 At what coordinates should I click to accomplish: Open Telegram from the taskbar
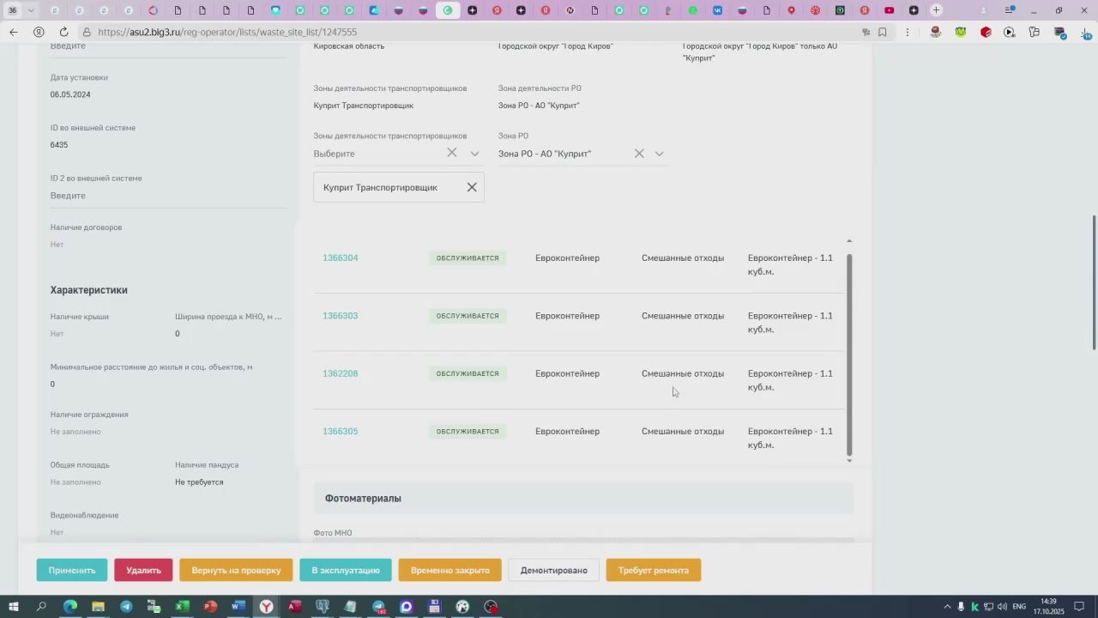point(126,607)
